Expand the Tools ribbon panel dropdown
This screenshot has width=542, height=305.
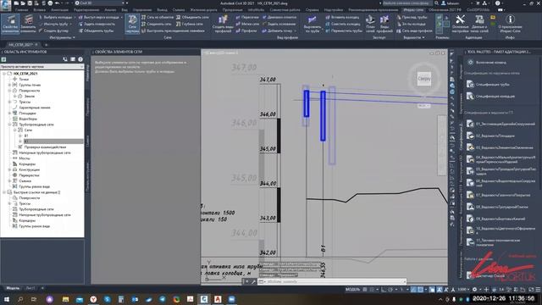tap(62, 37)
